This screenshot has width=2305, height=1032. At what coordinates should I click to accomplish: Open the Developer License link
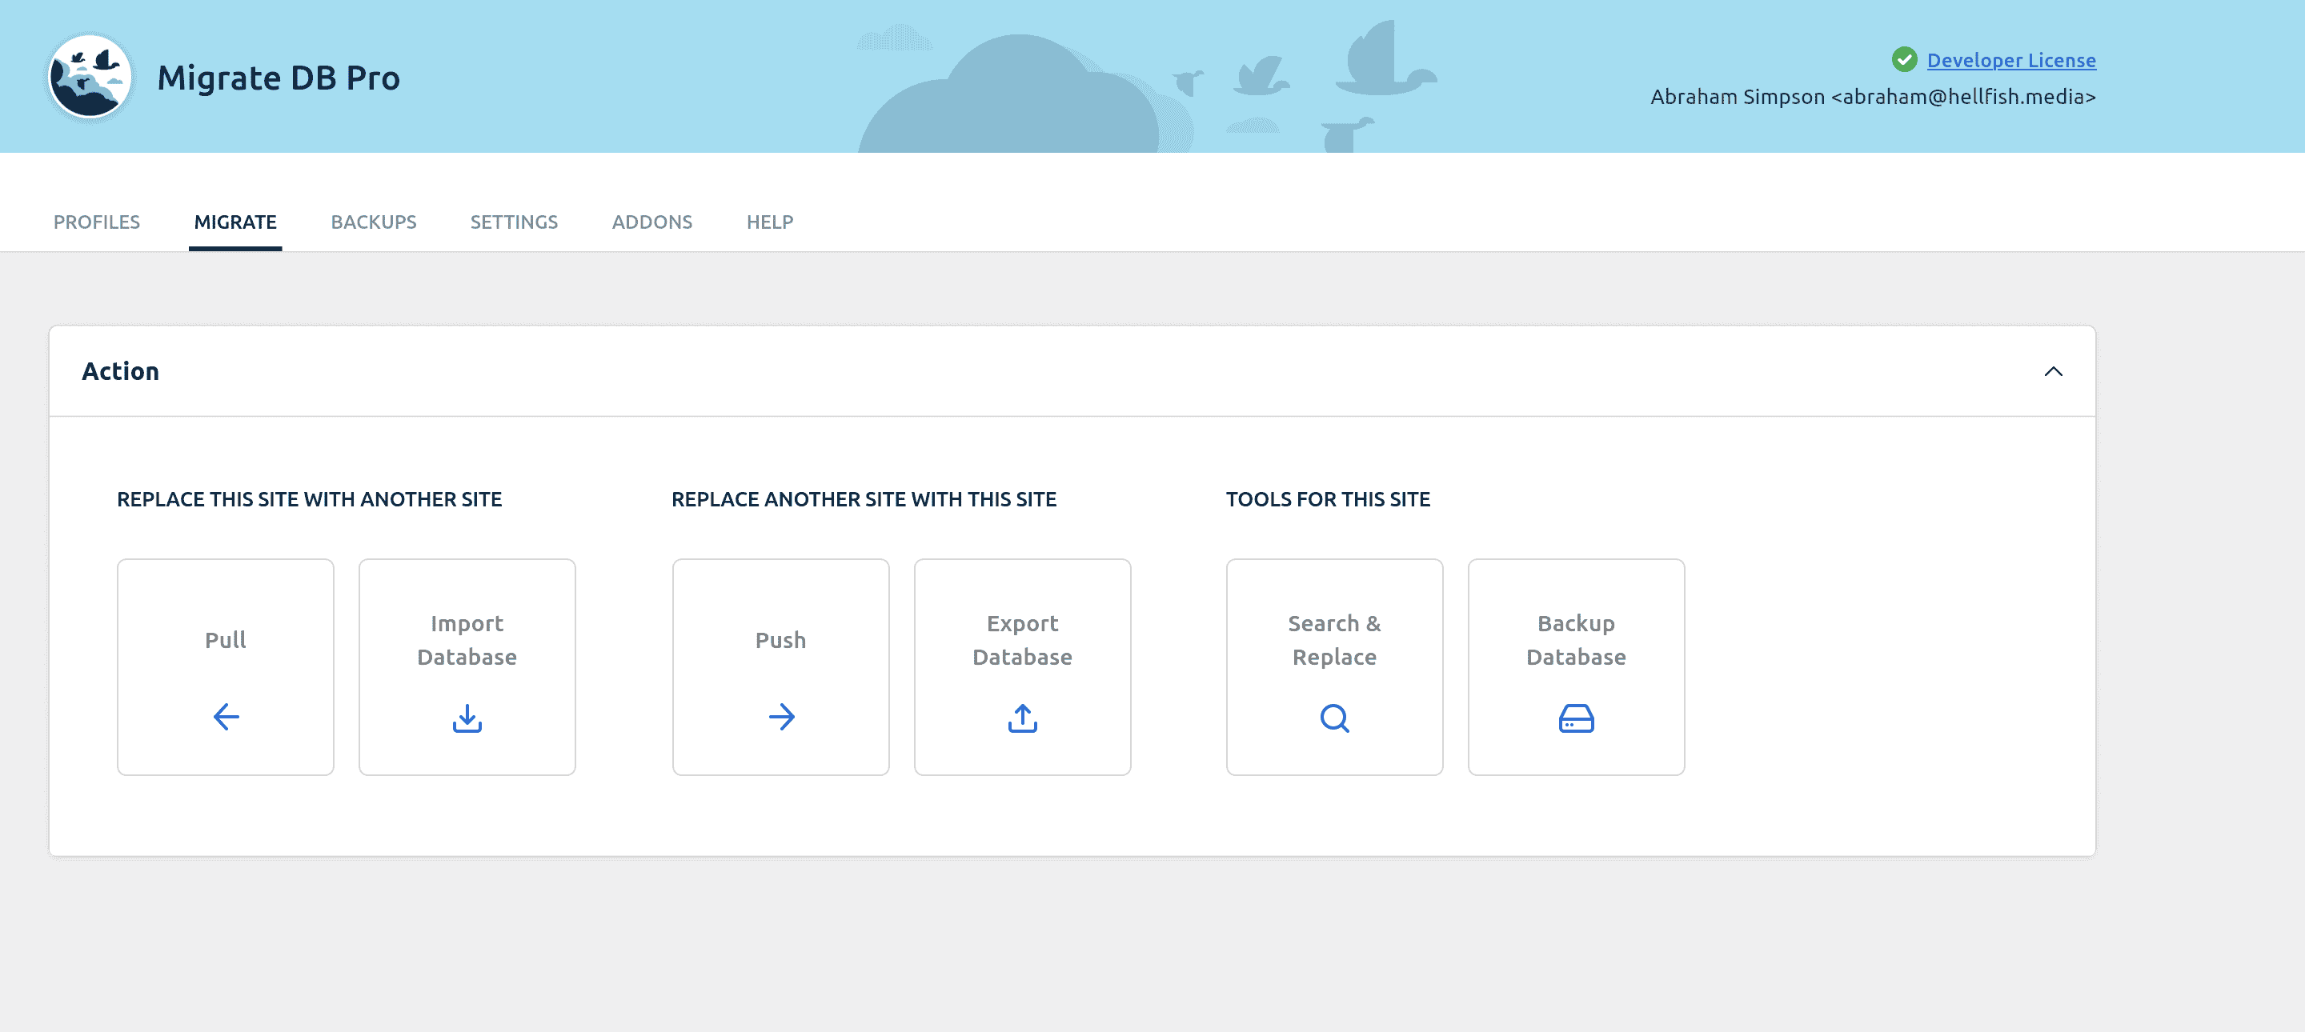point(2011,60)
